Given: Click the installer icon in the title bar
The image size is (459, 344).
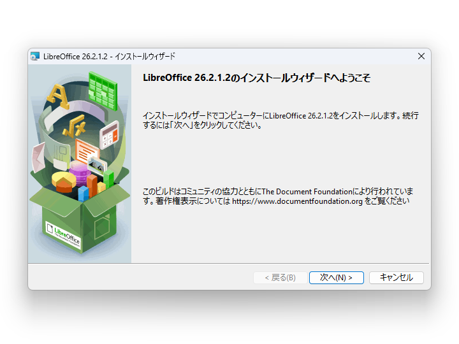Looking at the screenshot, I should point(35,56).
